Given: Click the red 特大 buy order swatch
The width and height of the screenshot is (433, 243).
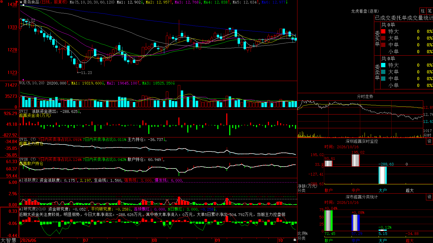Looking at the screenshot, I should pyautogui.click(x=383, y=31).
